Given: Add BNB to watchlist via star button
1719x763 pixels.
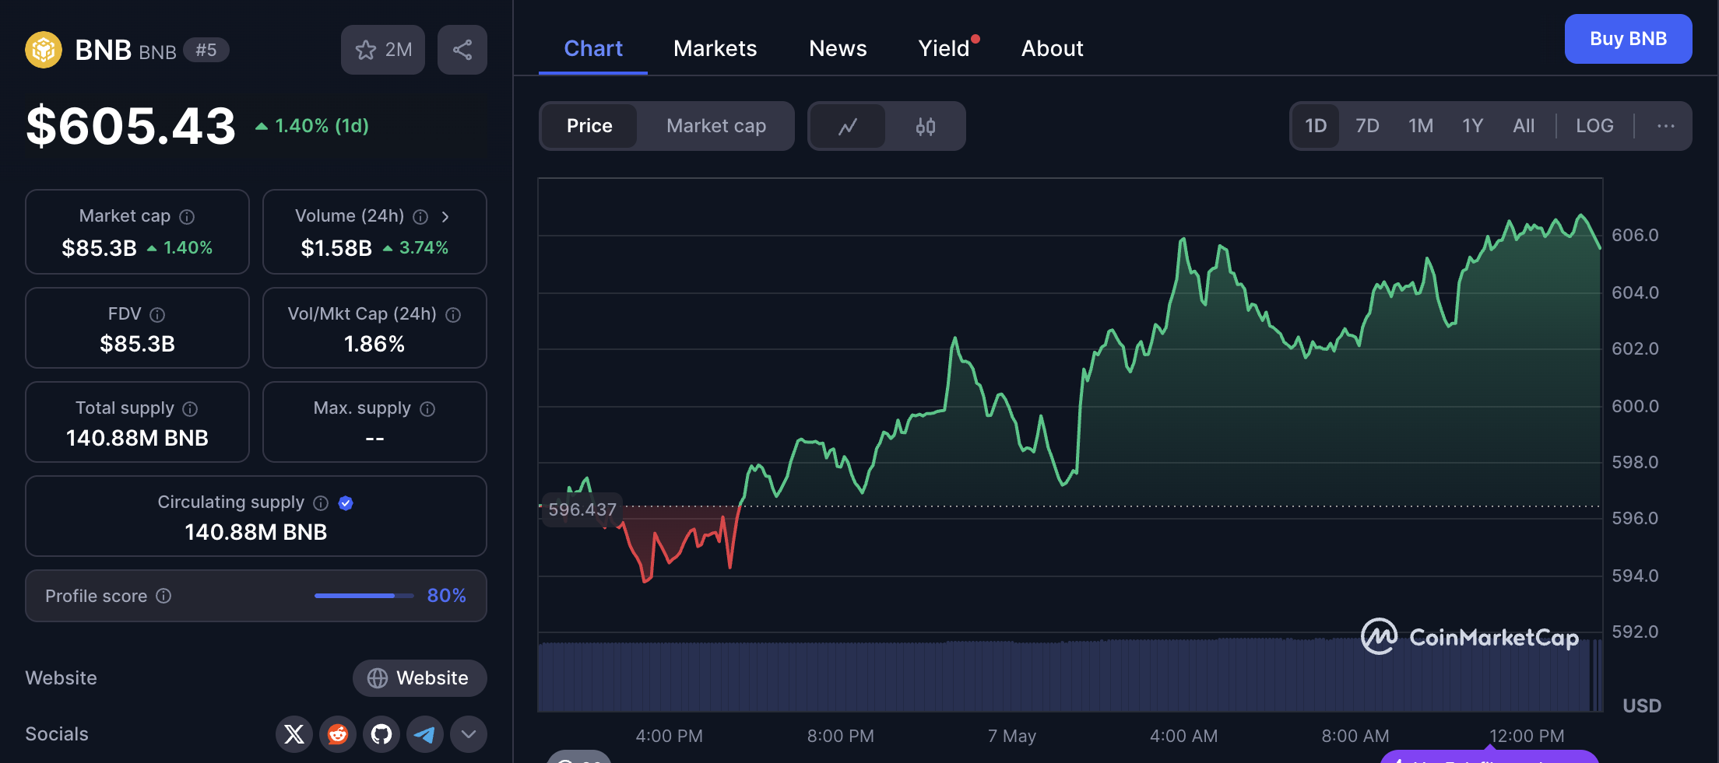Looking at the screenshot, I should click(x=383, y=50).
